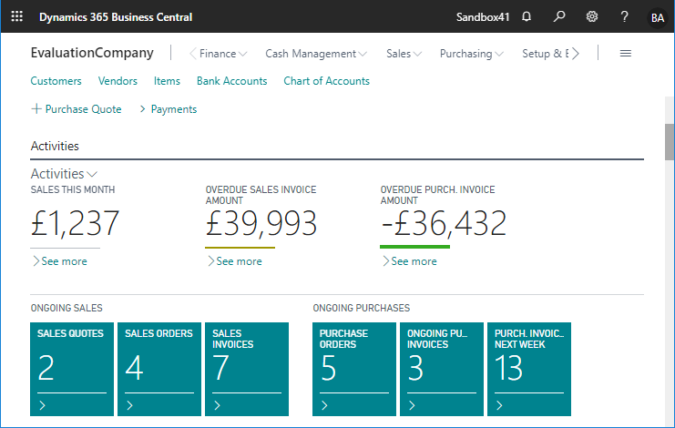Create a new Purchase Quote

coord(77,109)
